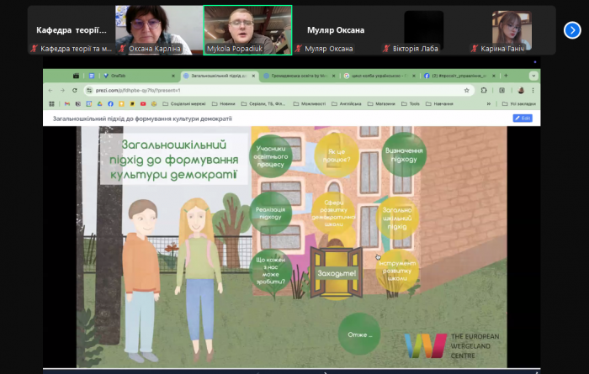This screenshot has width=589, height=374.
Task: Show next participants with the right arrow
Action: (x=572, y=30)
